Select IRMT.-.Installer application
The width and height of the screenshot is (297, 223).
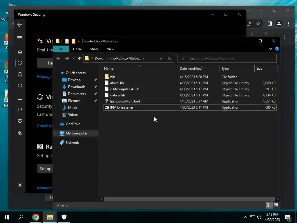click(190, 107)
